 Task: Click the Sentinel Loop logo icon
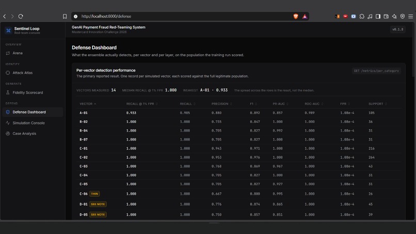coord(8,30)
